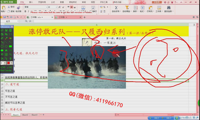The width and height of the screenshot is (200, 120).
Task: Expand the AutoSum (自动求和) dropdown
Action: point(120,11)
